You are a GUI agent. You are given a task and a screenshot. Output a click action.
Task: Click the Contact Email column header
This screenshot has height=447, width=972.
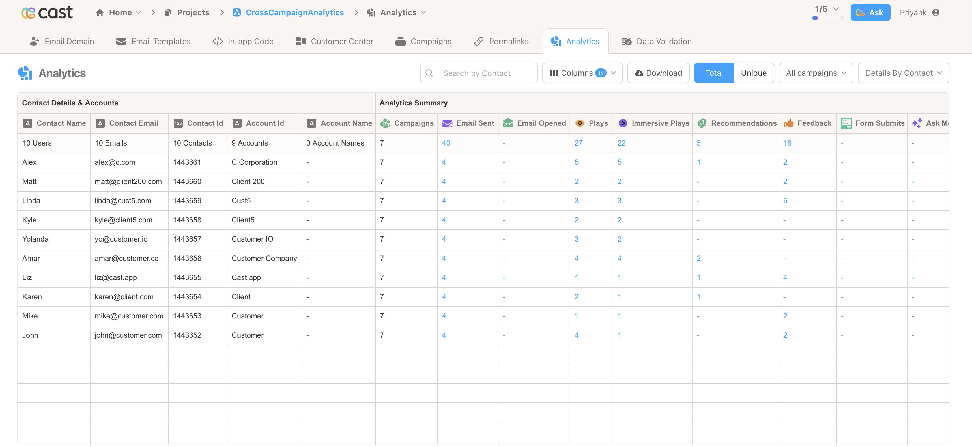[x=129, y=123]
